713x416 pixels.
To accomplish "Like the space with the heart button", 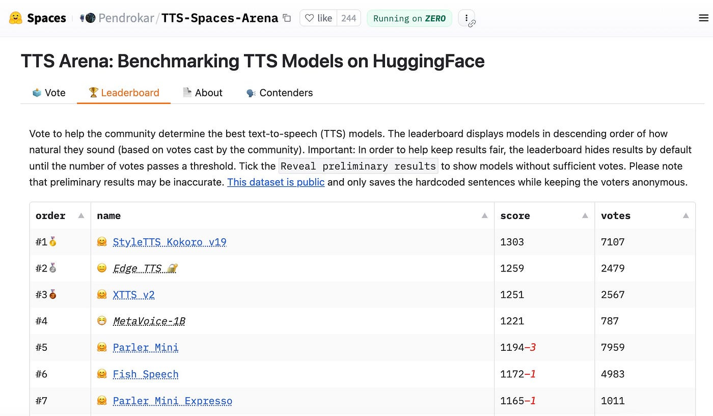I will tap(318, 18).
